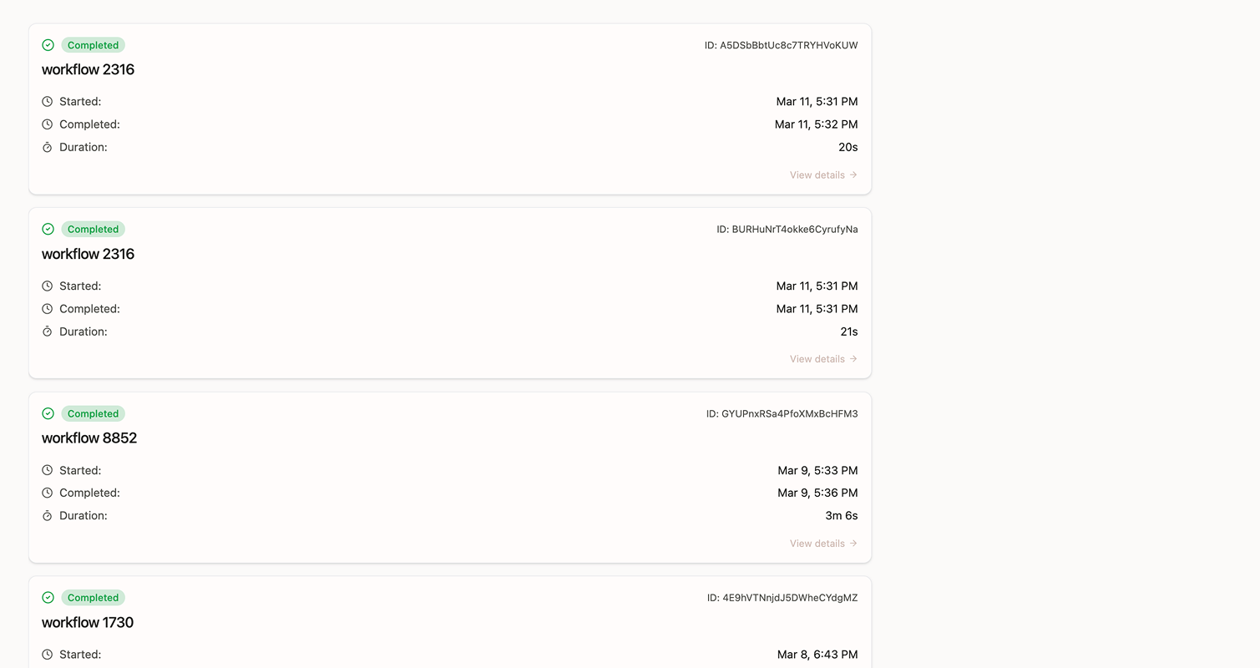Click the Completed status pill on workflow 1730
1260x668 pixels.
tap(93, 597)
